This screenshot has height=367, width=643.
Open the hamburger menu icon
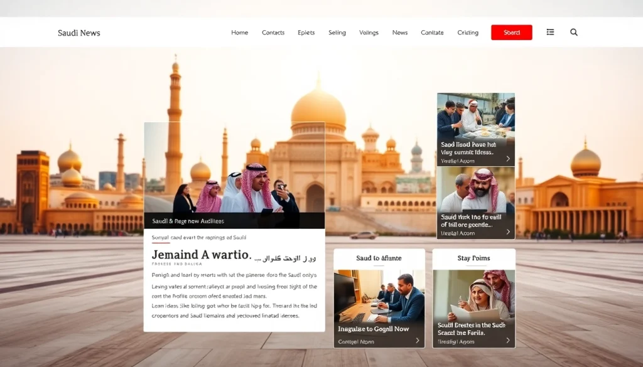(549, 32)
